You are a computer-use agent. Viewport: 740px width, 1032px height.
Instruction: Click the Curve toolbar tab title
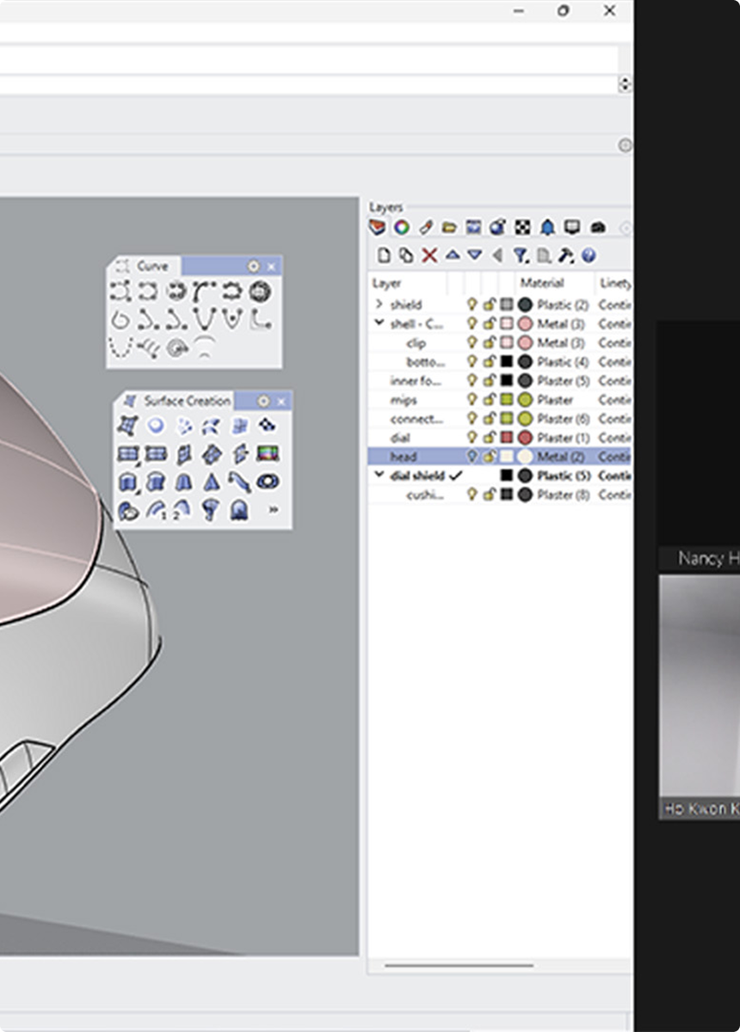[x=151, y=266]
